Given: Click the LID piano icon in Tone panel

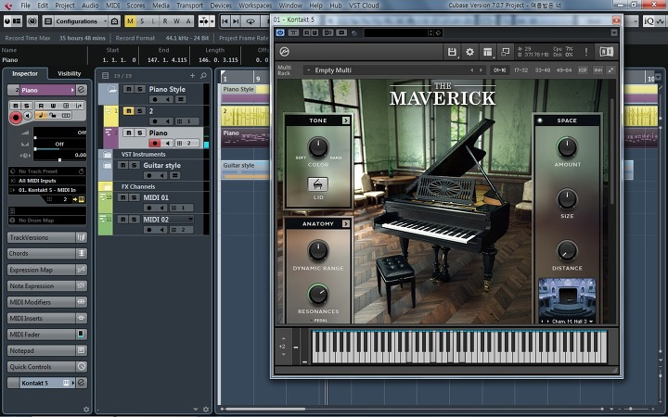Looking at the screenshot, I should point(318,184).
